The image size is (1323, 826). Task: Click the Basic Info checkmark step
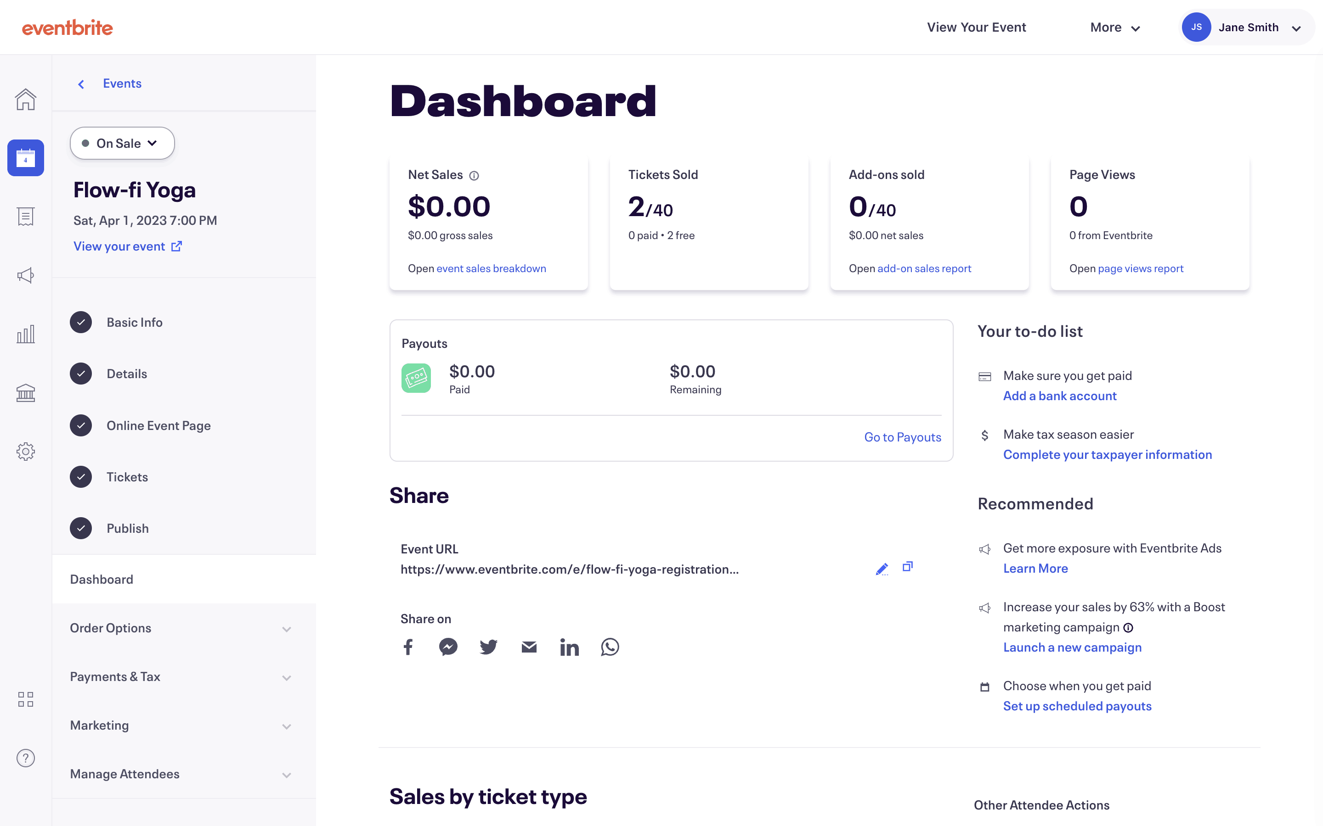tap(81, 322)
